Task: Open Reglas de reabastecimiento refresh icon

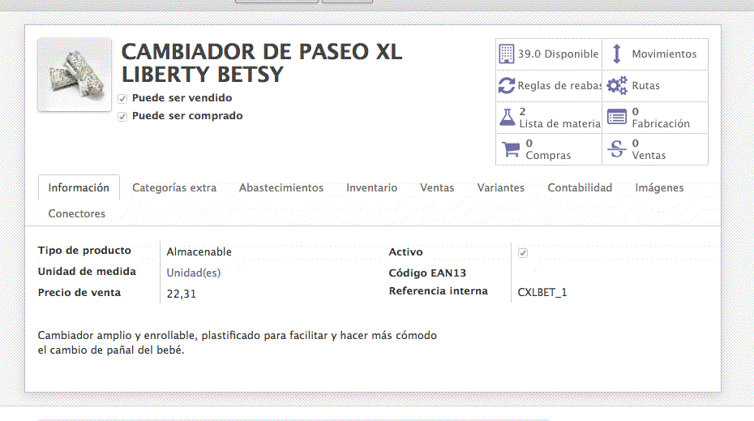Action: pyautogui.click(x=507, y=85)
